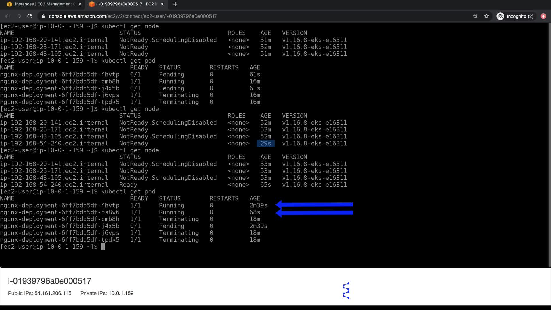551x310 pixels.
Task: Click the lock icon in address bar
Action: click(43, 16)
